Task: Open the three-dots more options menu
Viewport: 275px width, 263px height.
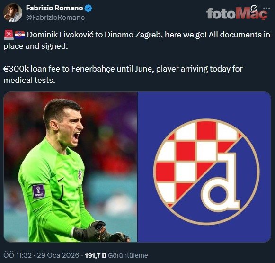Action: (x=266, y=8)
